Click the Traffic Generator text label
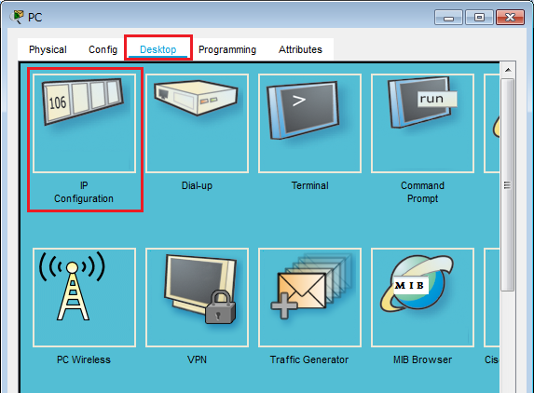Viewport: 534px width, 393px height. point(309,359)
